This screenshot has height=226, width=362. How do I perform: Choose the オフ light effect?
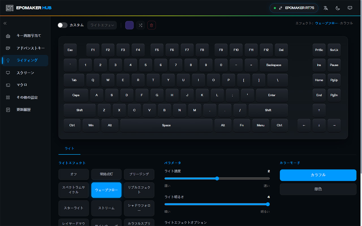tap(74, 174)
